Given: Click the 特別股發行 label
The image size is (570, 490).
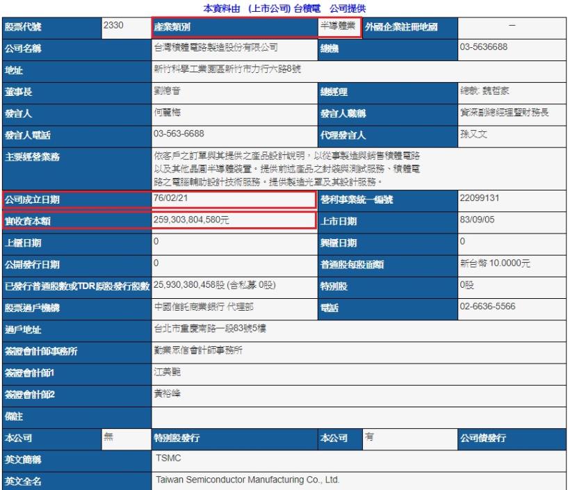Looking at the screenshot, I should [x=177, y=438].
